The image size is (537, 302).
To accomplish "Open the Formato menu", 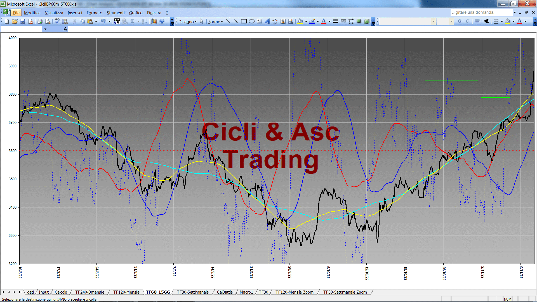I will [94, 13].
